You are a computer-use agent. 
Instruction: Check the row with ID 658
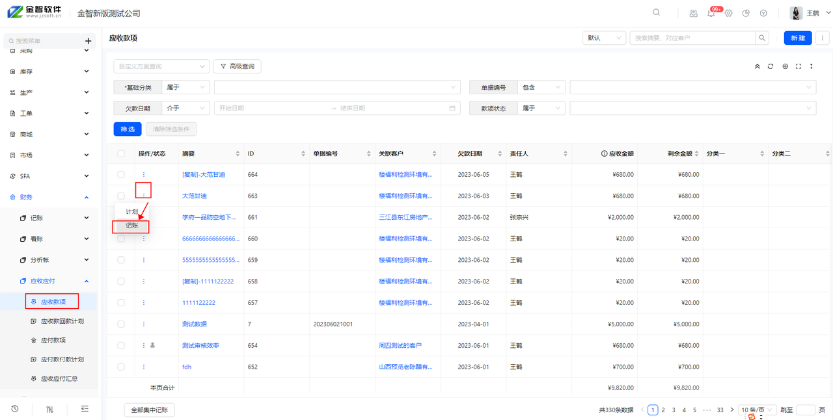[121, 282]
